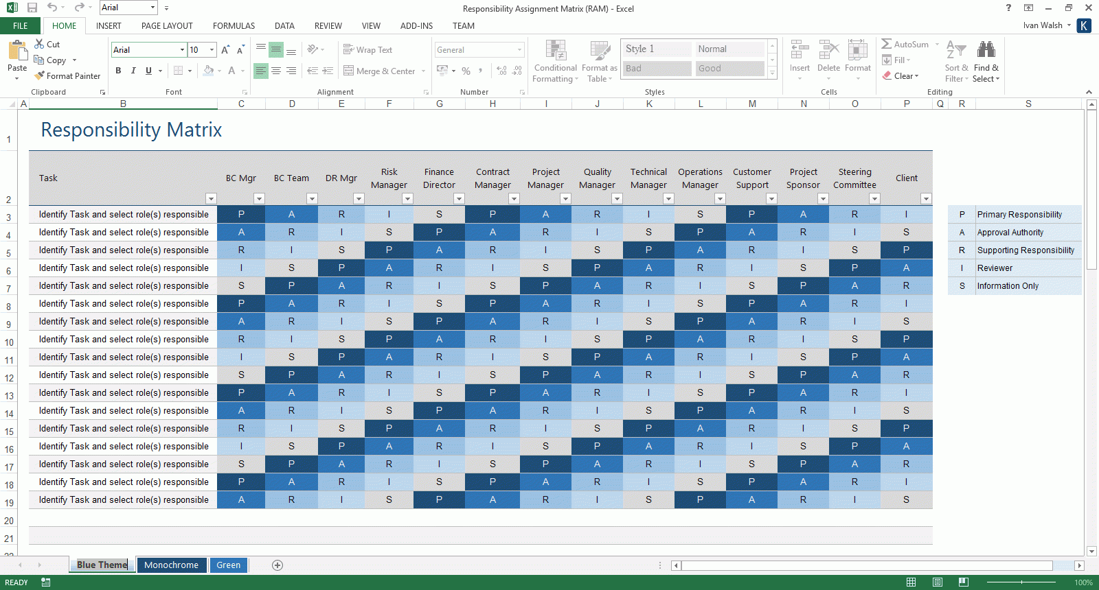Toggle Bold formatting
1099x590 pixels.
[x=118, y=71]
